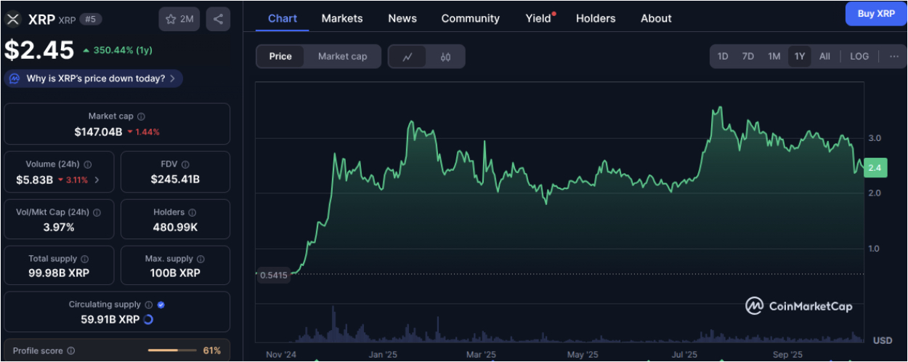Screen dimensions: 908x362
Task: Click the USD currency label
Action: coord(883,340)
